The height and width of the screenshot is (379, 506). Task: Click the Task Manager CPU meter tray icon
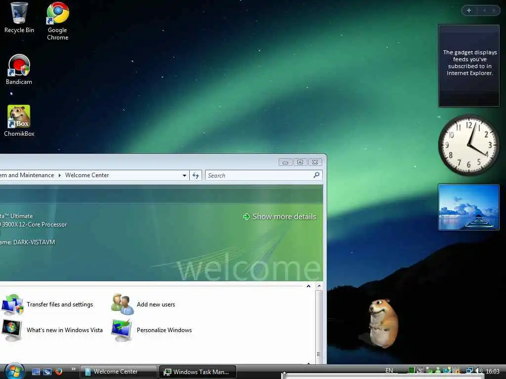click(411, 371)
